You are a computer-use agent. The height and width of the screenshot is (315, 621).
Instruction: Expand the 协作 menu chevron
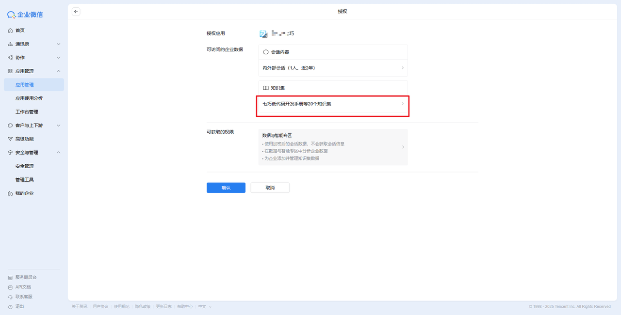point(58,58)
